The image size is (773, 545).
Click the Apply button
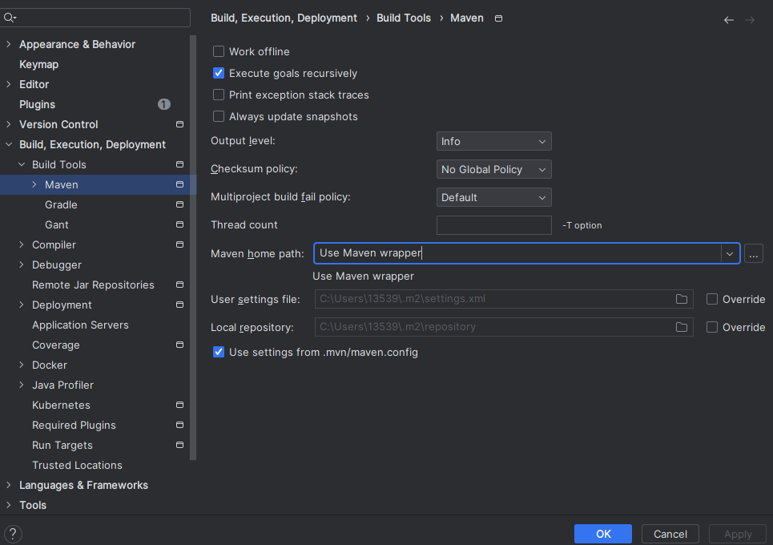[738, 534]
